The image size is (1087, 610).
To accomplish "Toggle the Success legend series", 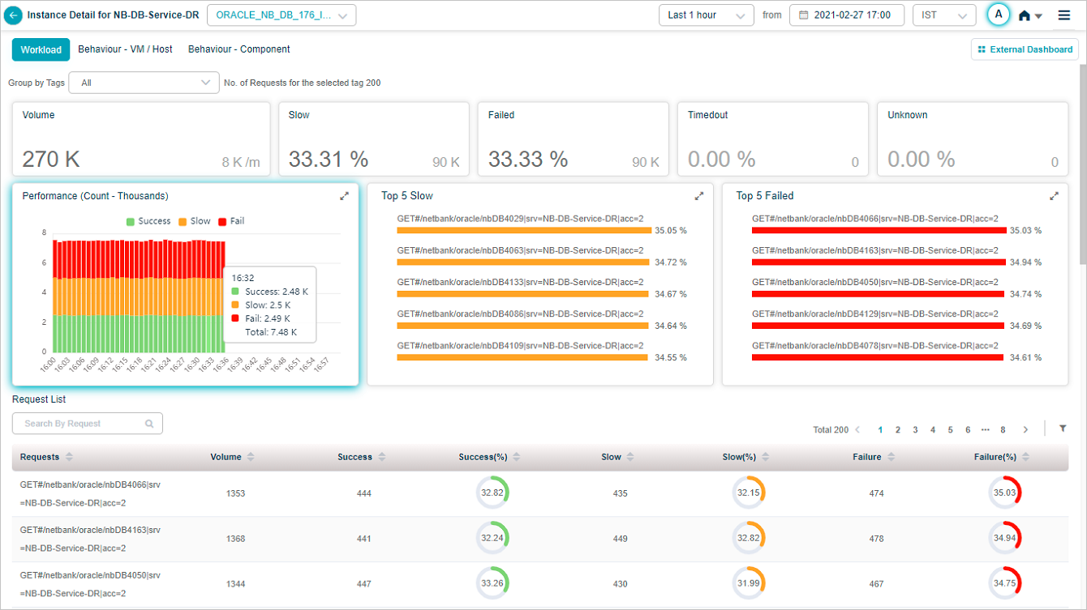I will (x=148, y=221).
